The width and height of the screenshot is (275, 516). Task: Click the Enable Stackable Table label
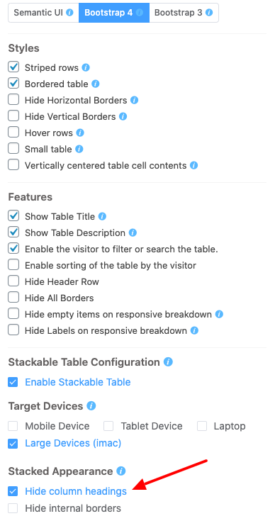point(78,382)
